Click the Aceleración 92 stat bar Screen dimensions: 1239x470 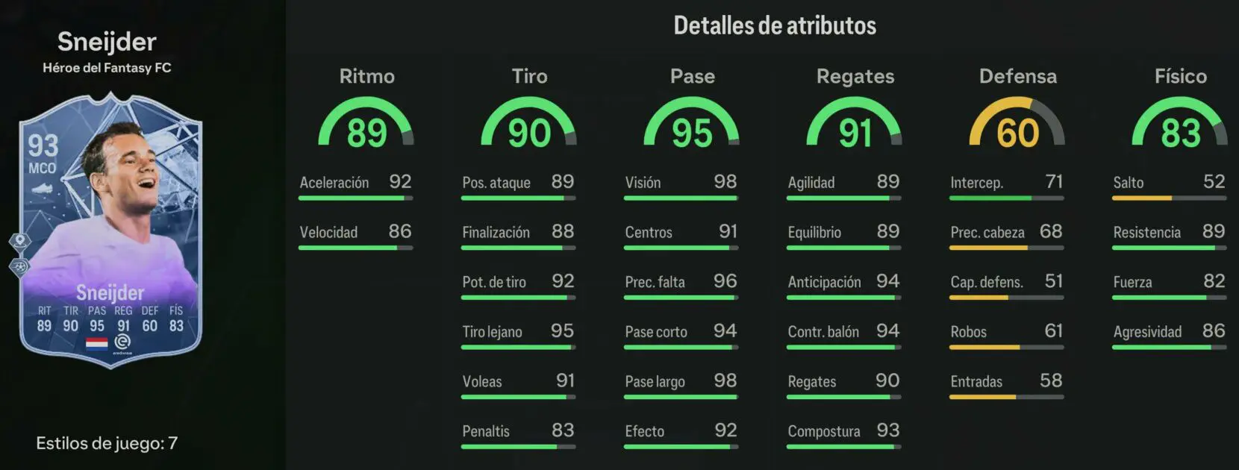(355, 198)
